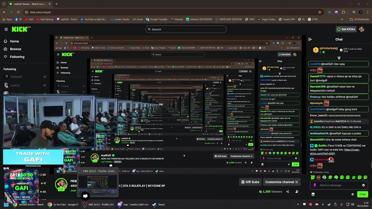This screenshot has height=209, width=372.
Task: Open Kick profile avatar at top right
Action: click(x=362, y=29)
